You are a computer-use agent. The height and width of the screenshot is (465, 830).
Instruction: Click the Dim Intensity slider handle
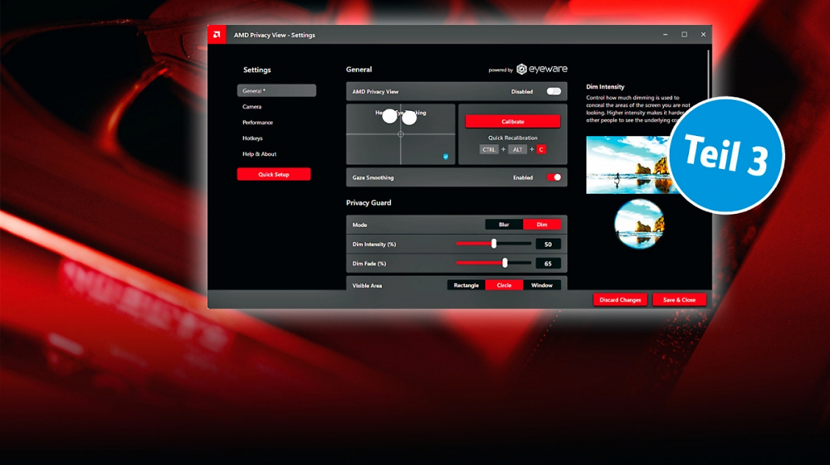[494, 244]
